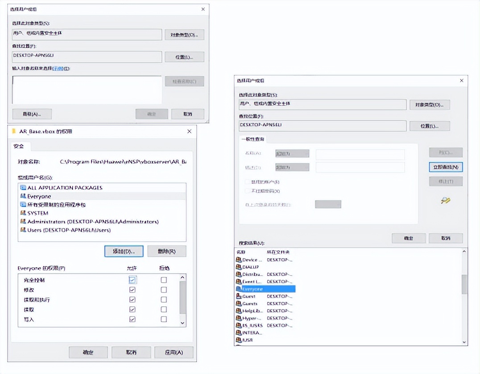The height and width of the screenshot is (374, 480).
Task: Select Administrators group icon in permissions list
Action: [x=23, y=222]
